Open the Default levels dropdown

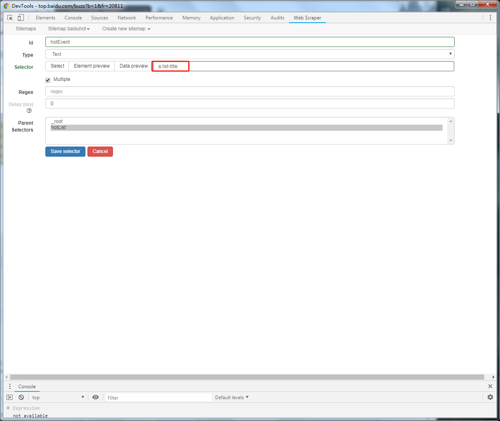[x=232, y=398]
